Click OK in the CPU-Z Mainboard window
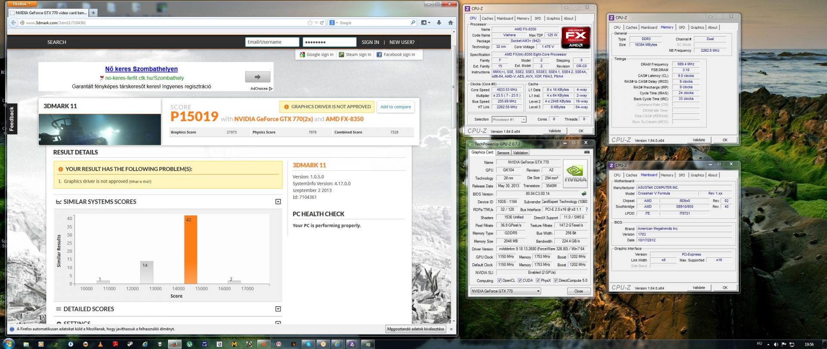 725,288
